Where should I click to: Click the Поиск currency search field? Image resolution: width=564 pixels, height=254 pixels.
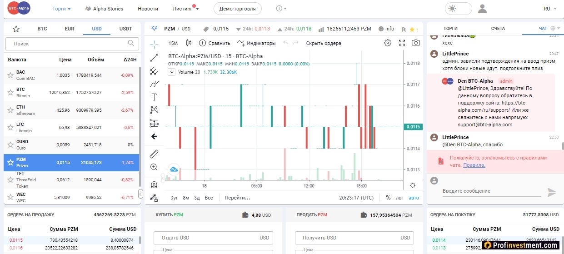tap(72, 44)
